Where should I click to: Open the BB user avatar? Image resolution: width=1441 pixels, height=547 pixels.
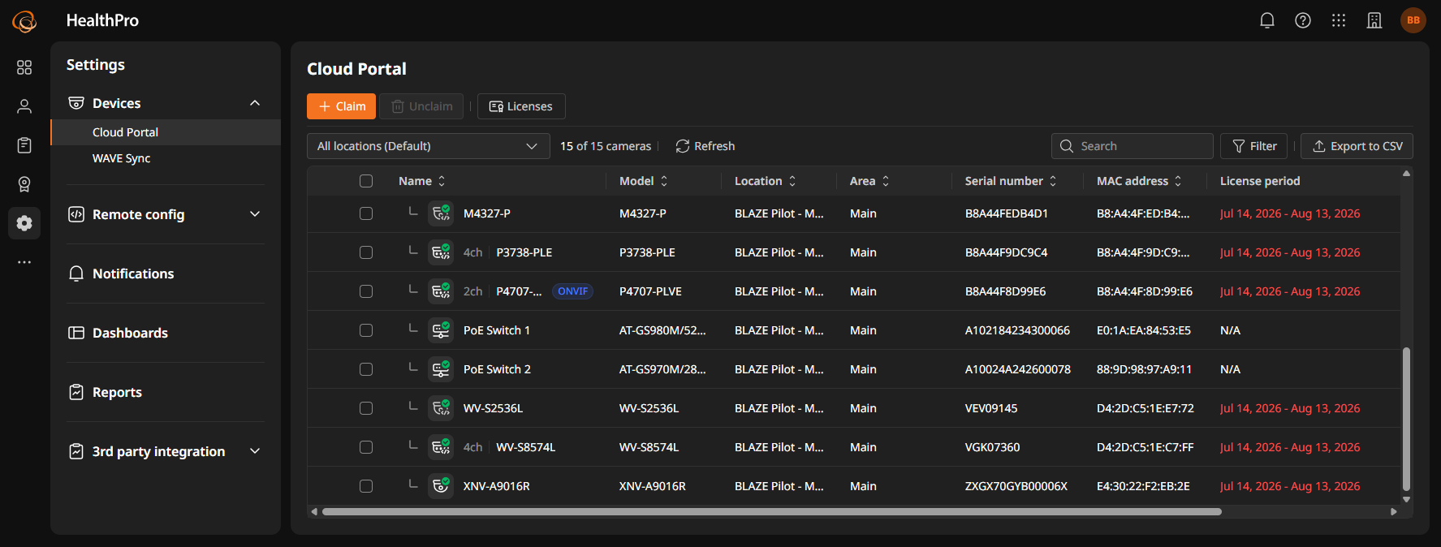pyautogui.click(x=1413, y=20)
